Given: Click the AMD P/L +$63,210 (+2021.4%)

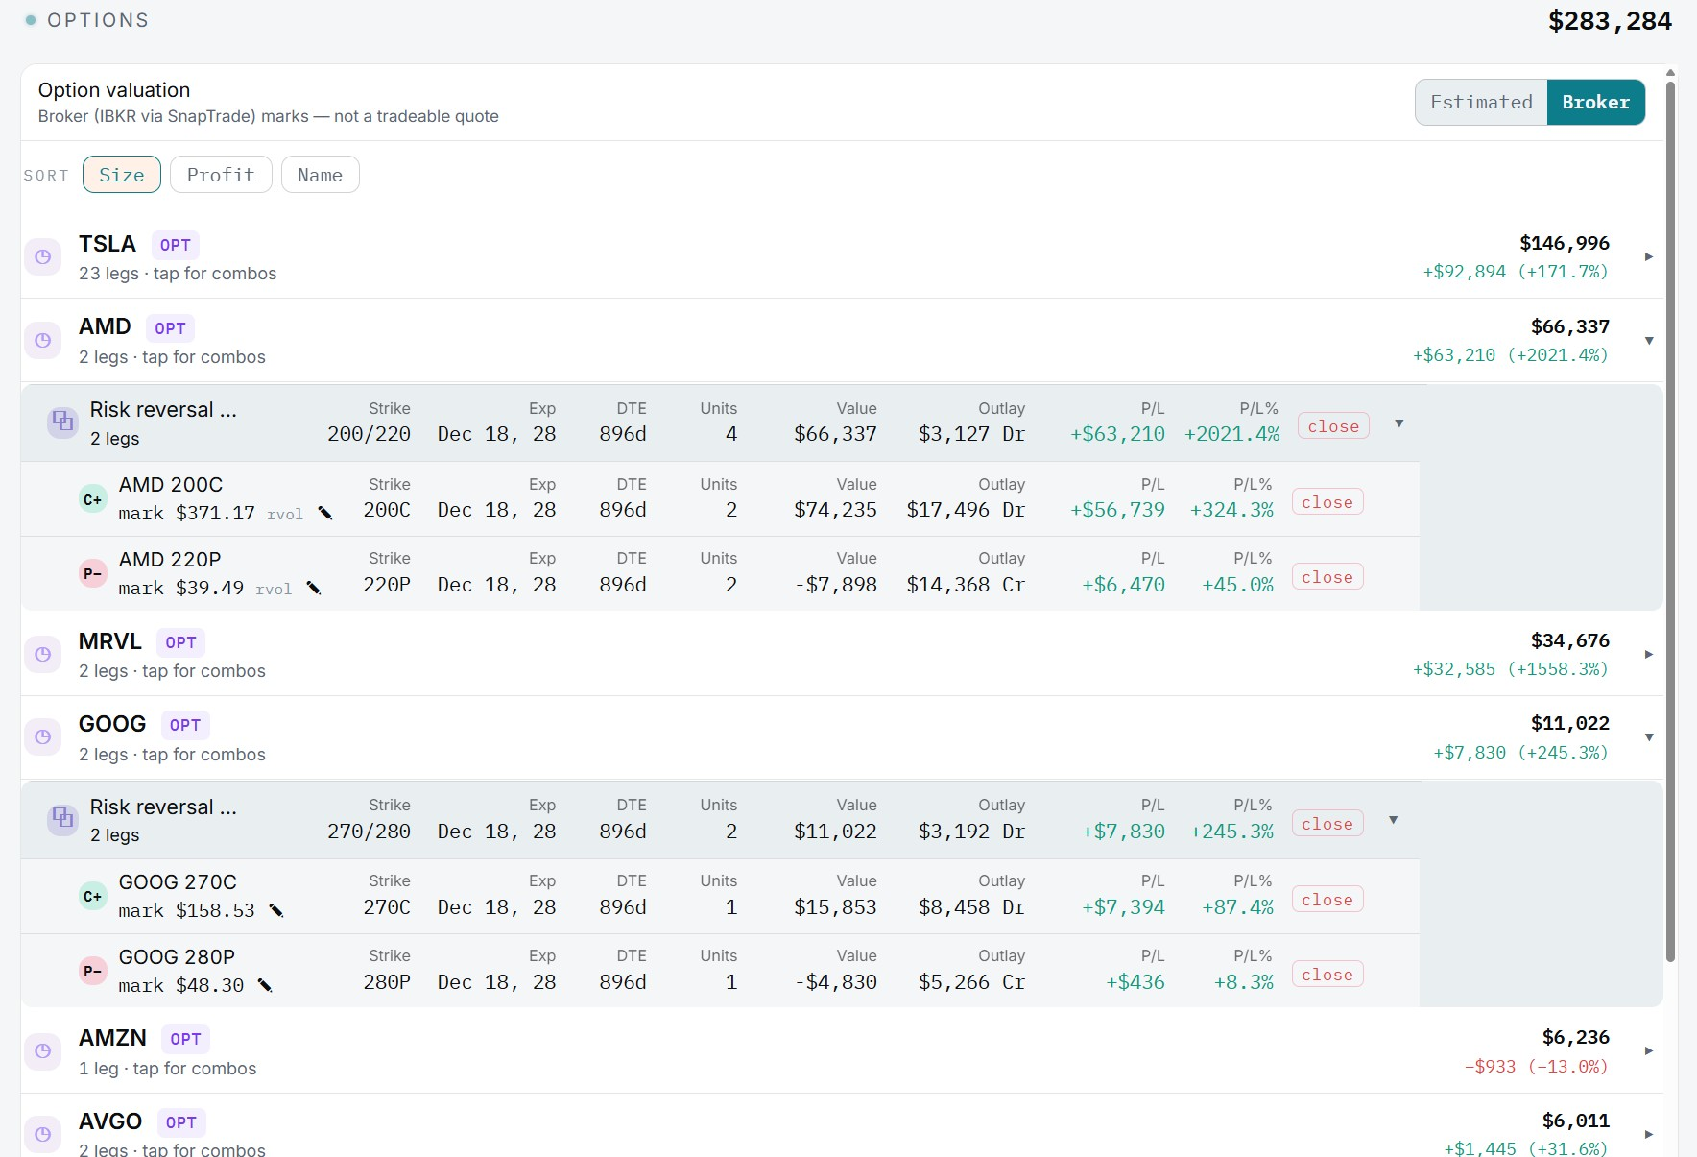Looking at the screenshot, I should (x=1510, y=355).
